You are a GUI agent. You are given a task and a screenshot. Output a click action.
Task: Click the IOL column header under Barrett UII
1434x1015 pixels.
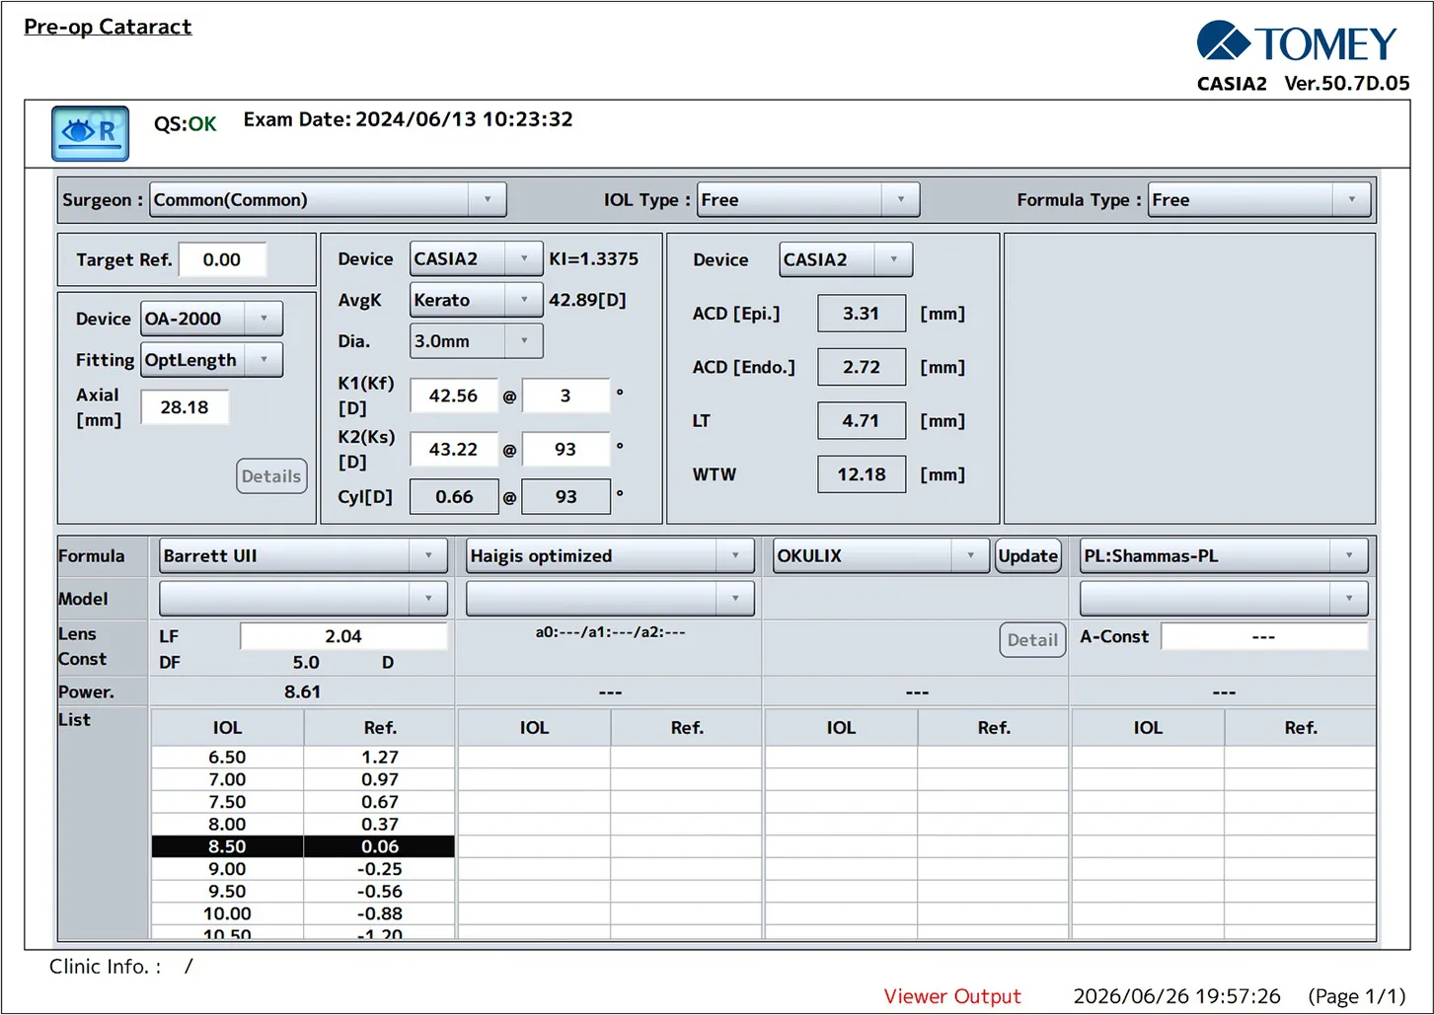pyautogui.click(x=227, y=727)
